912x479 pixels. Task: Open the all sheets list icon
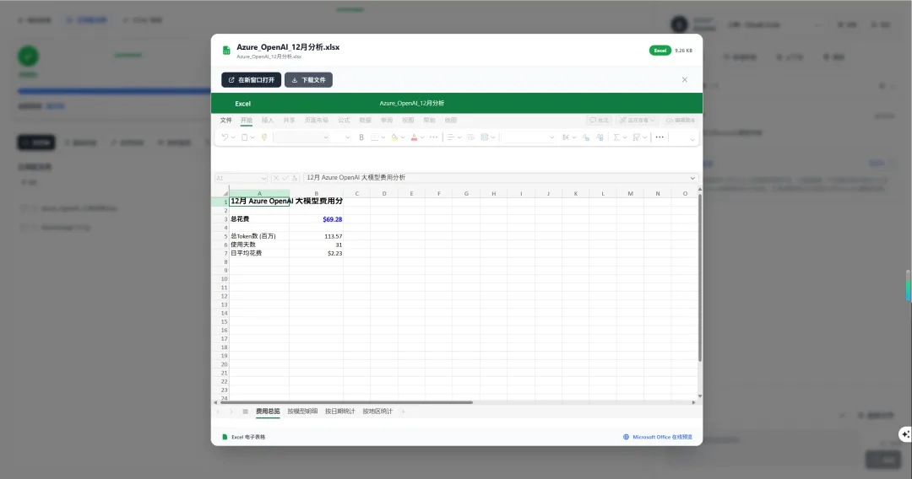point(246,412)
